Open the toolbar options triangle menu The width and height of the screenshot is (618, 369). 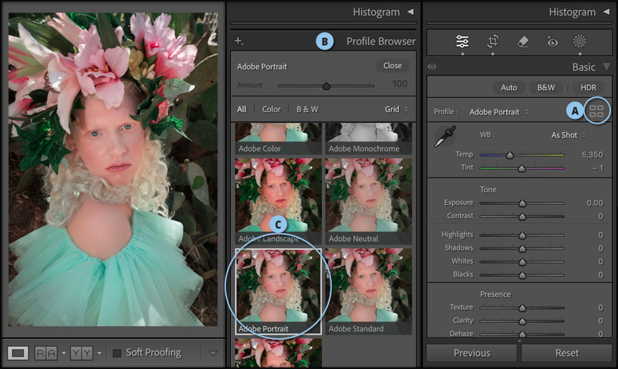point(213,353)
